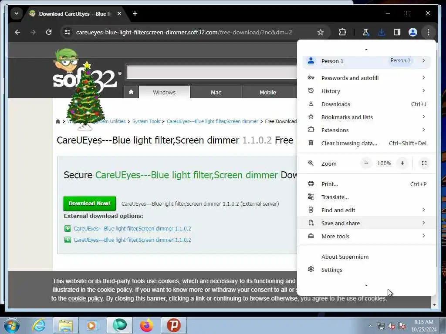Select the Mac platform tab
446x334 pixels.
(x=216, y=92)
